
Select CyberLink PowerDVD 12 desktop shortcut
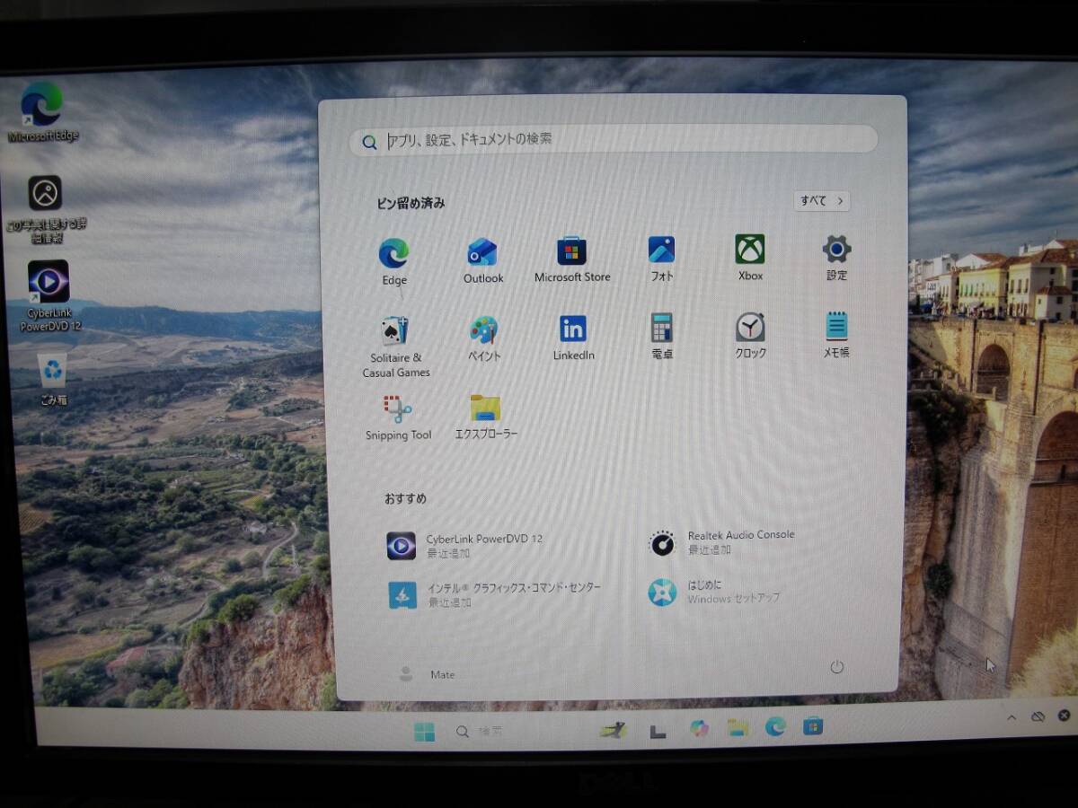pos(49,296)
